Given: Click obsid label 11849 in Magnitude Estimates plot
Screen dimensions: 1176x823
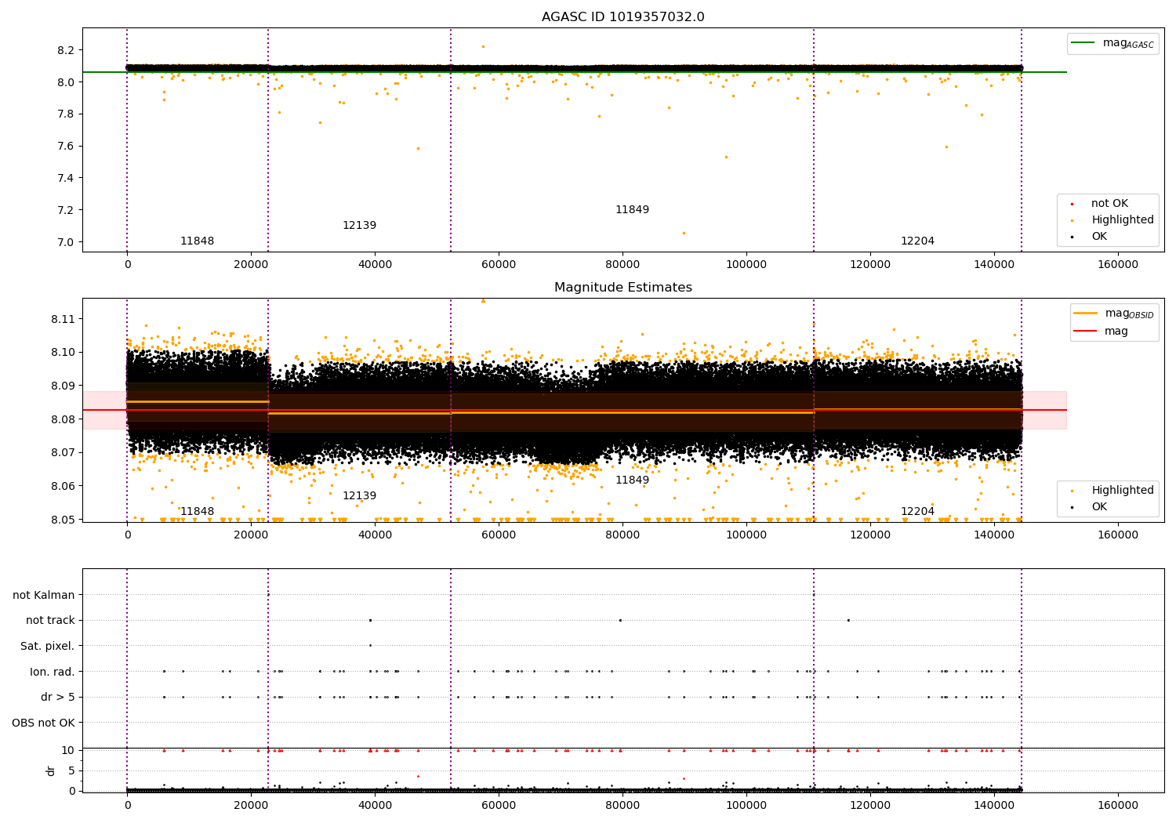Looking at the screenshot, I should 632,480.
